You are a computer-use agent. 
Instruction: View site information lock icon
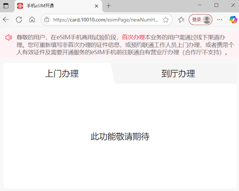(47, 20)
